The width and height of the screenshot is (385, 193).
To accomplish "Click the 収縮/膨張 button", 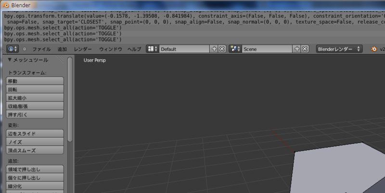I will tap(35, 106).
